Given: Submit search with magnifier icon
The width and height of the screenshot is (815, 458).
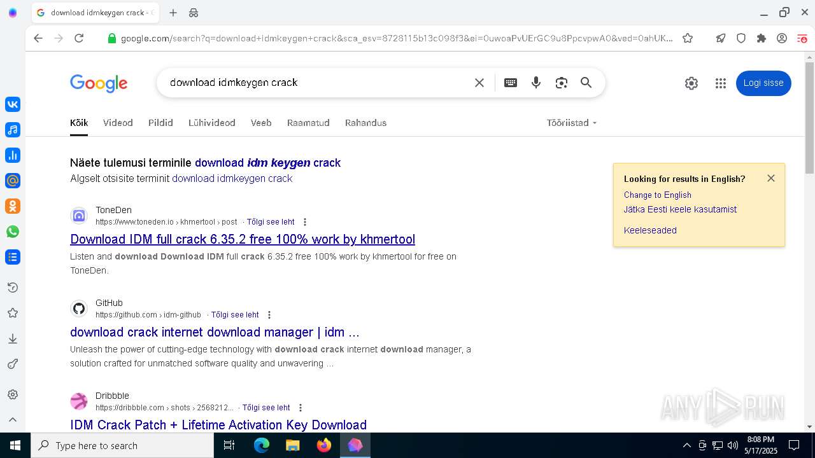Looking at the screenshot, I should click(x=586, y=83).
